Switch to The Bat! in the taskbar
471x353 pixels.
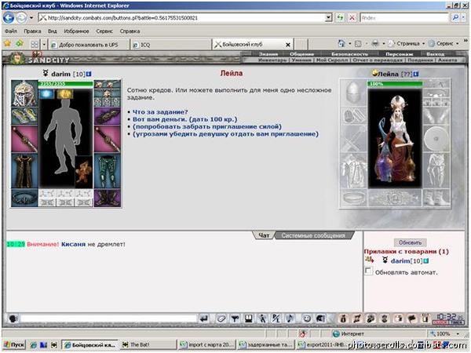[147, 345]
